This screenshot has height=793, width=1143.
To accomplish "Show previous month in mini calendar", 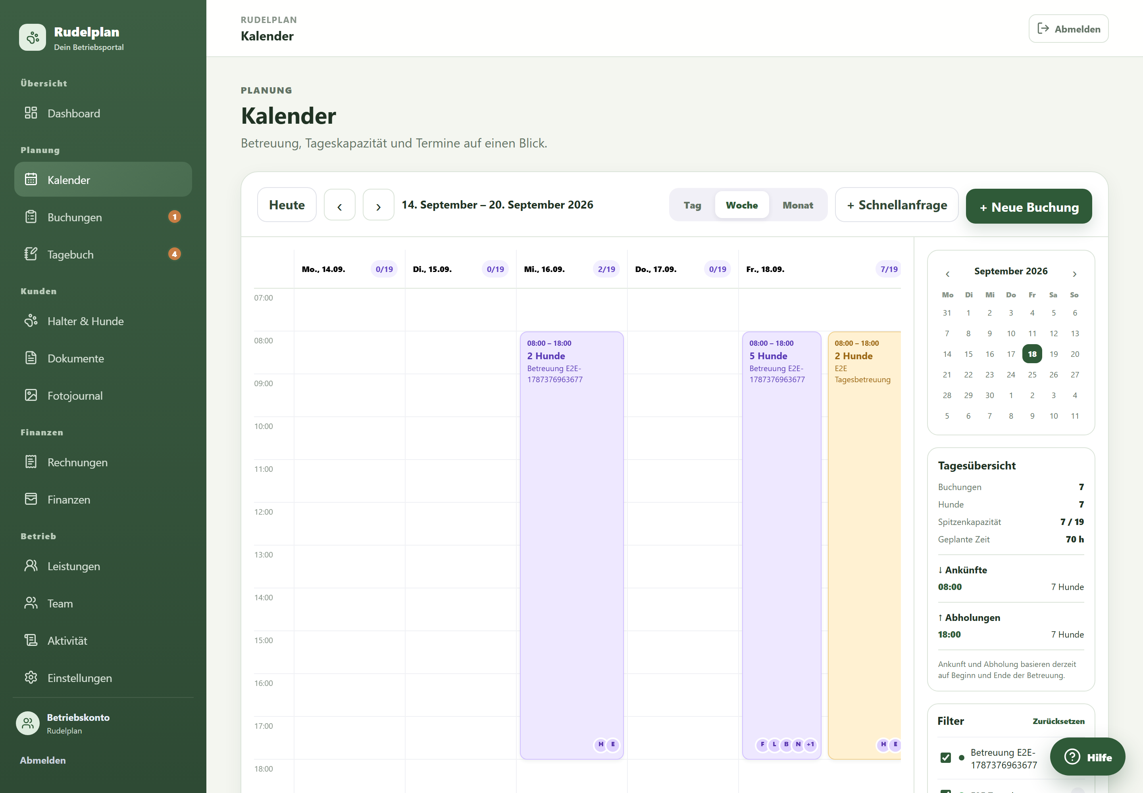I will coord(947,274).
